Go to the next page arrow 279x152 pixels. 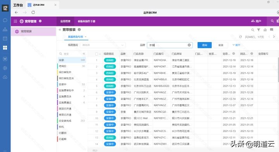pyautogui.click(x=274, y=37)
